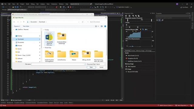Go back in the Open Word file dialog
Viewport: 194px width, 109px height.
[x=14, y=22]
